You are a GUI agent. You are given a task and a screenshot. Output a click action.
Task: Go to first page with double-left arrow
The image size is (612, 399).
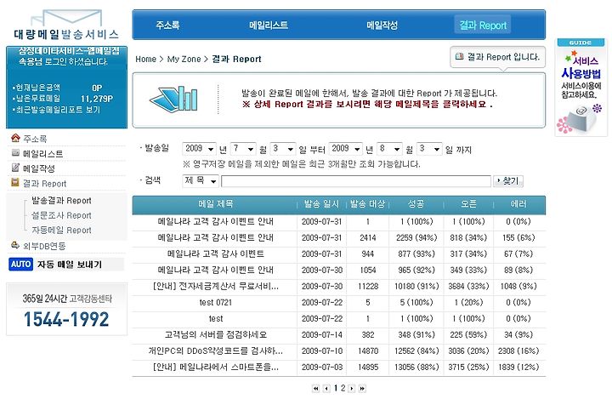(315, 389)
